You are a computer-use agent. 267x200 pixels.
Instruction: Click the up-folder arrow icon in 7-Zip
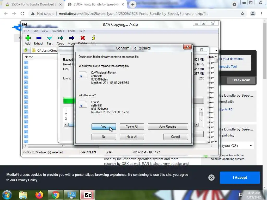tap(26, 50)
